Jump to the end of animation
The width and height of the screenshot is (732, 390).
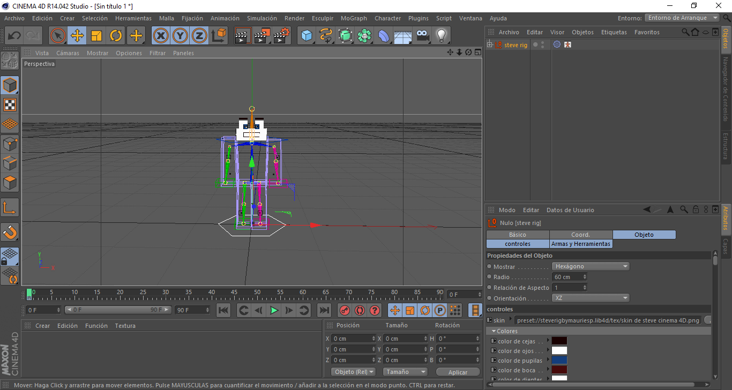tap(324, 310)
